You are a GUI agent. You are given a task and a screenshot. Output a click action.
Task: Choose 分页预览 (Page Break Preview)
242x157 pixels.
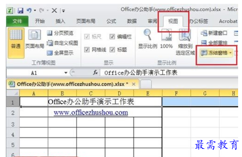click(60, 33)
